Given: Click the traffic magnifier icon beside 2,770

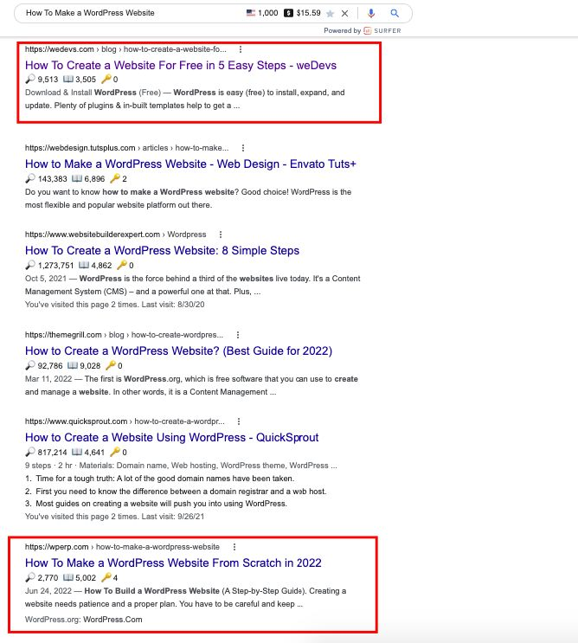Looking at the screenshot, I should click(30, 577).
